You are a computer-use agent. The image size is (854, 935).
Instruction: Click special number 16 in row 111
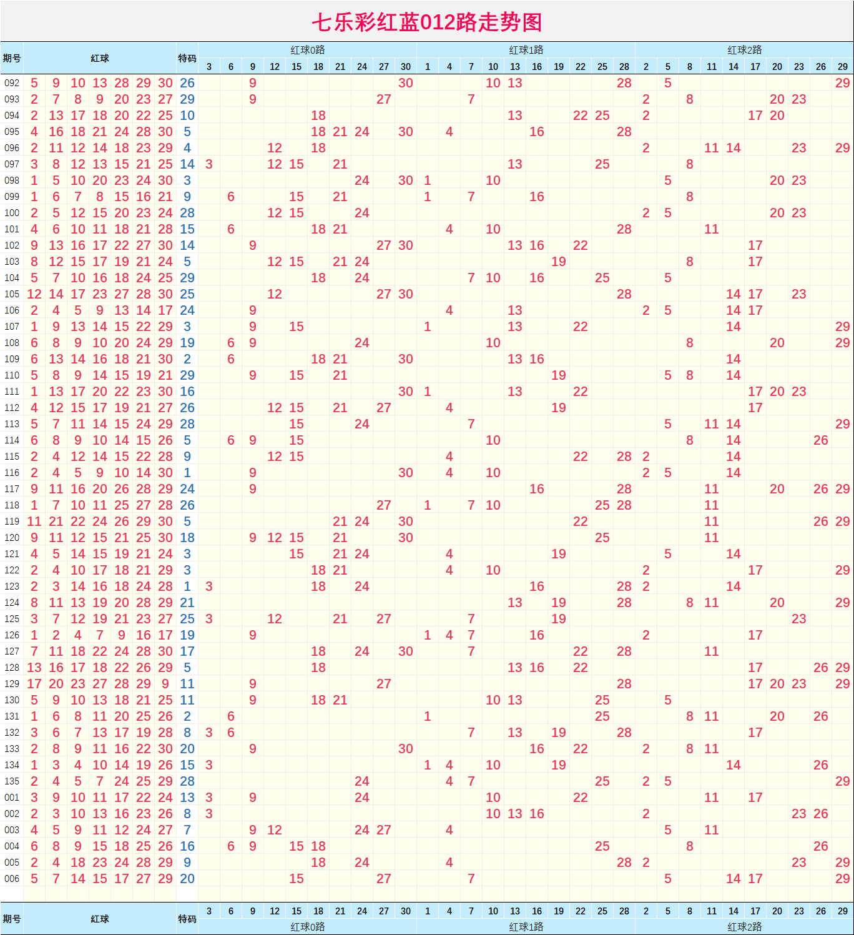[187, 392]
